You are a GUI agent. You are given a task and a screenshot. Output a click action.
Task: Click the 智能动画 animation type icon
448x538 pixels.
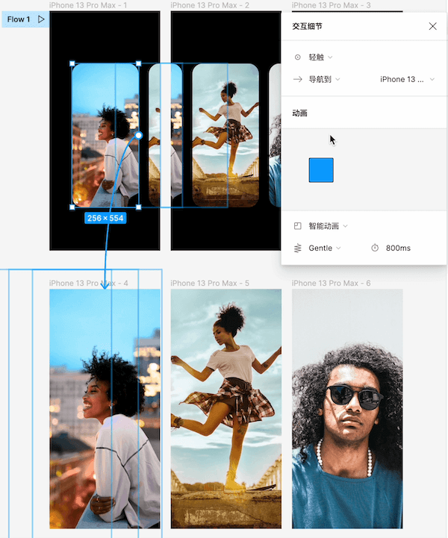click(x=298, y=225)
